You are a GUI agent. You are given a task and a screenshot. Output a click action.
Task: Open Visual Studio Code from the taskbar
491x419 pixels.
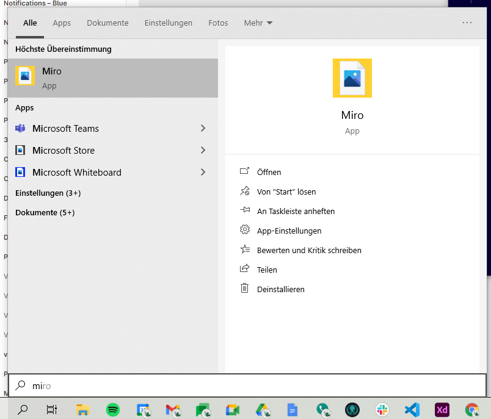pyautogui.click(x=412, y=410)
